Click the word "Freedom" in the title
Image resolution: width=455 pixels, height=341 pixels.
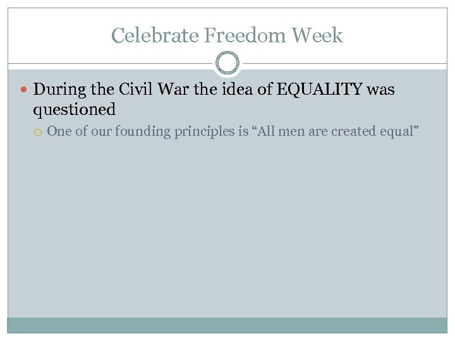242,35
